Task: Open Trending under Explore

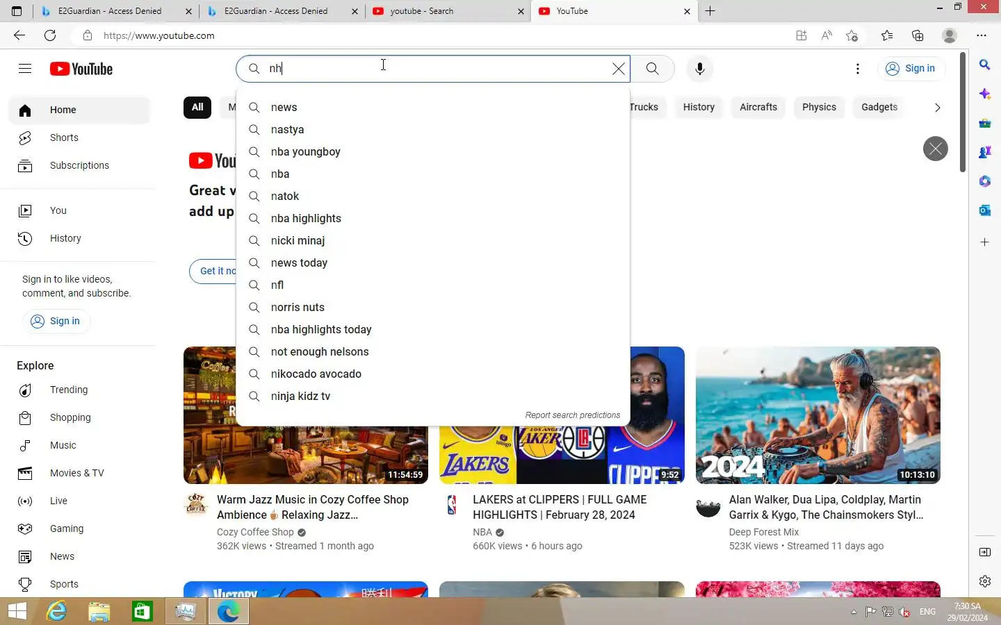Action: coord(79,390)
